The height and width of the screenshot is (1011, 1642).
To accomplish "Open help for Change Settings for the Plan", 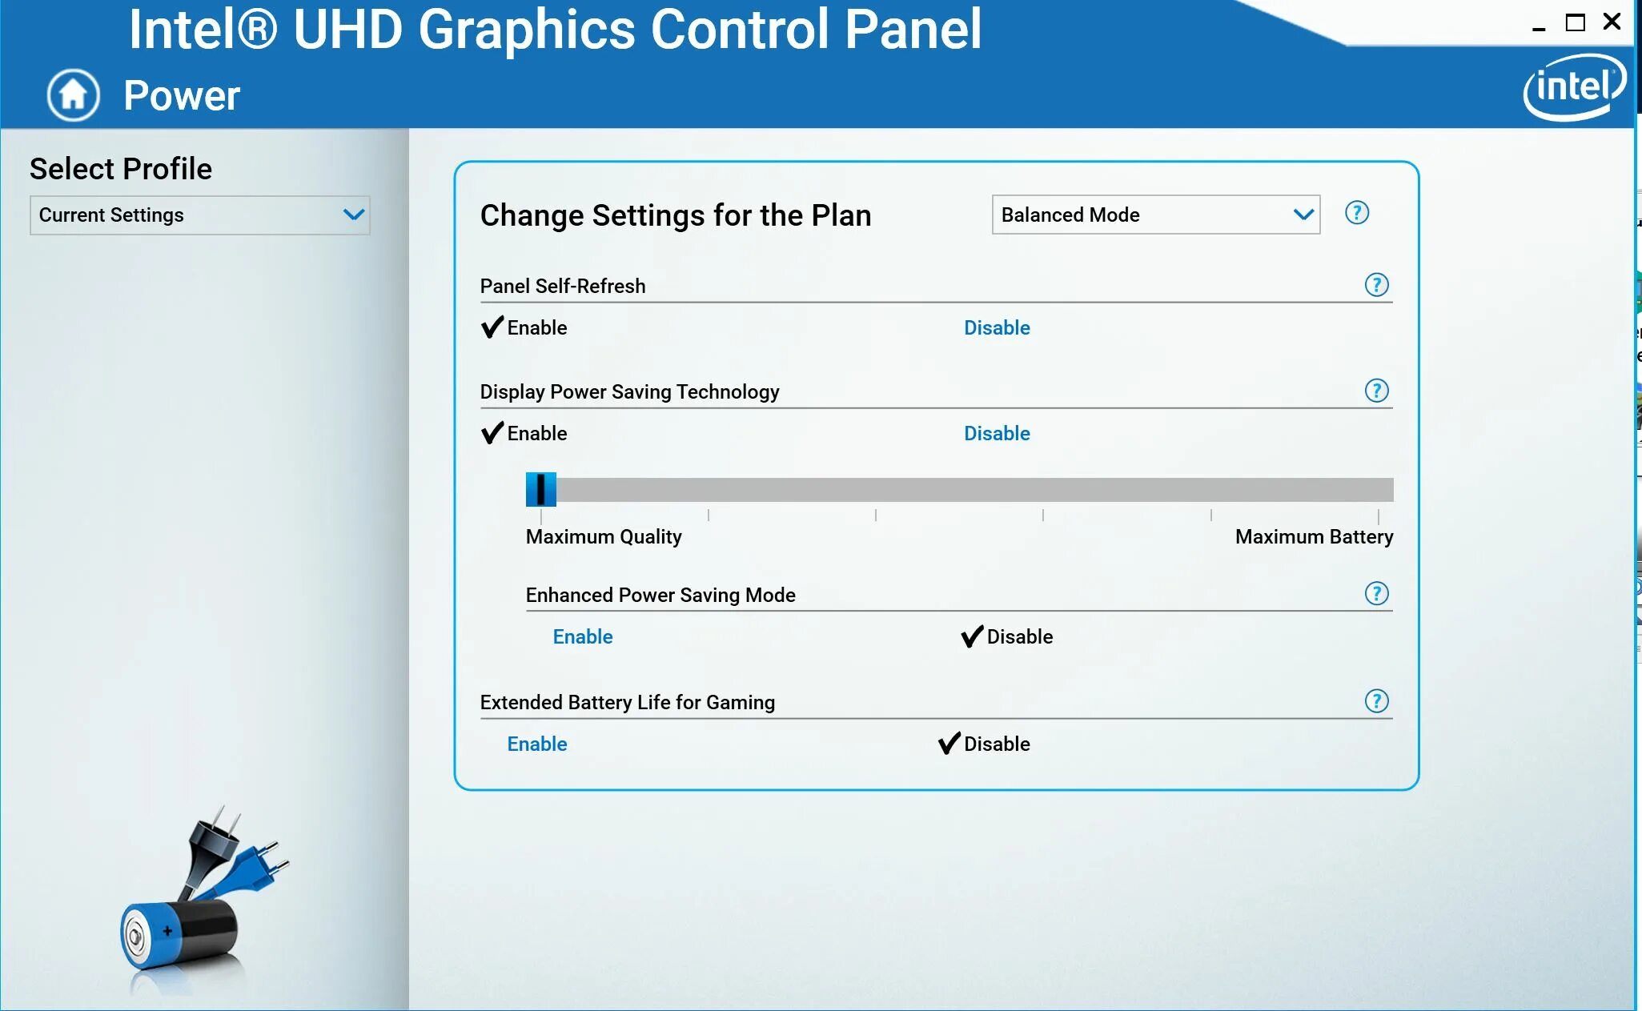I will 1357,213.
